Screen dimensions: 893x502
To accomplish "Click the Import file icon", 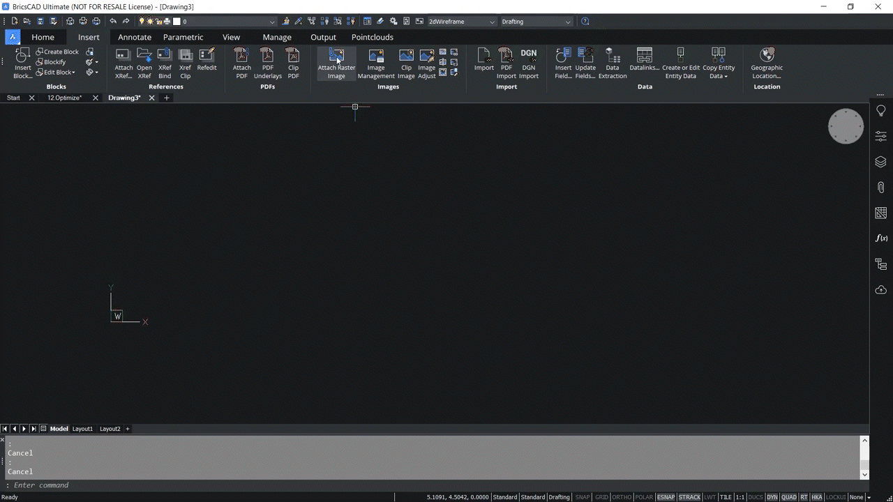I will click(484, 59).
